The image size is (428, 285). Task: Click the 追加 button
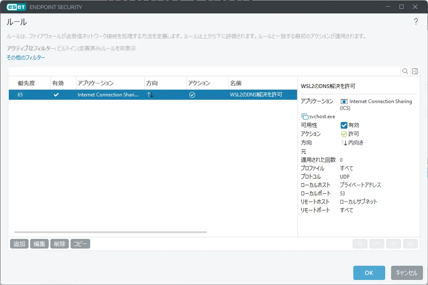click(19, 244)
